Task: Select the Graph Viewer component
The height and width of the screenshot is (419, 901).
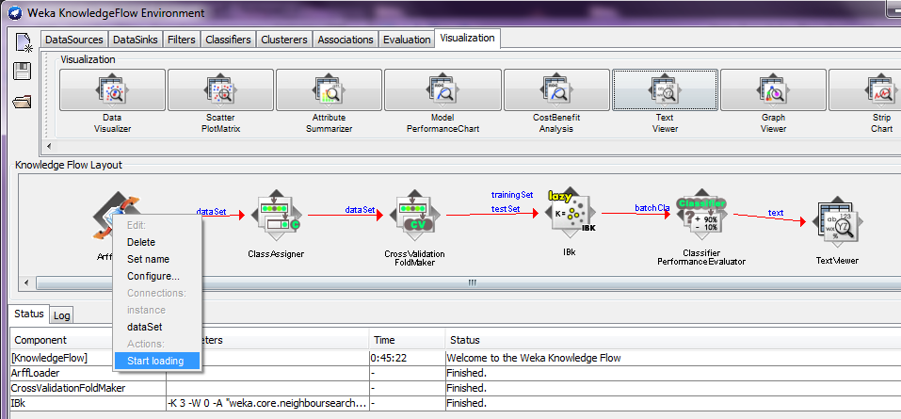Action: [x=773, y=89]
